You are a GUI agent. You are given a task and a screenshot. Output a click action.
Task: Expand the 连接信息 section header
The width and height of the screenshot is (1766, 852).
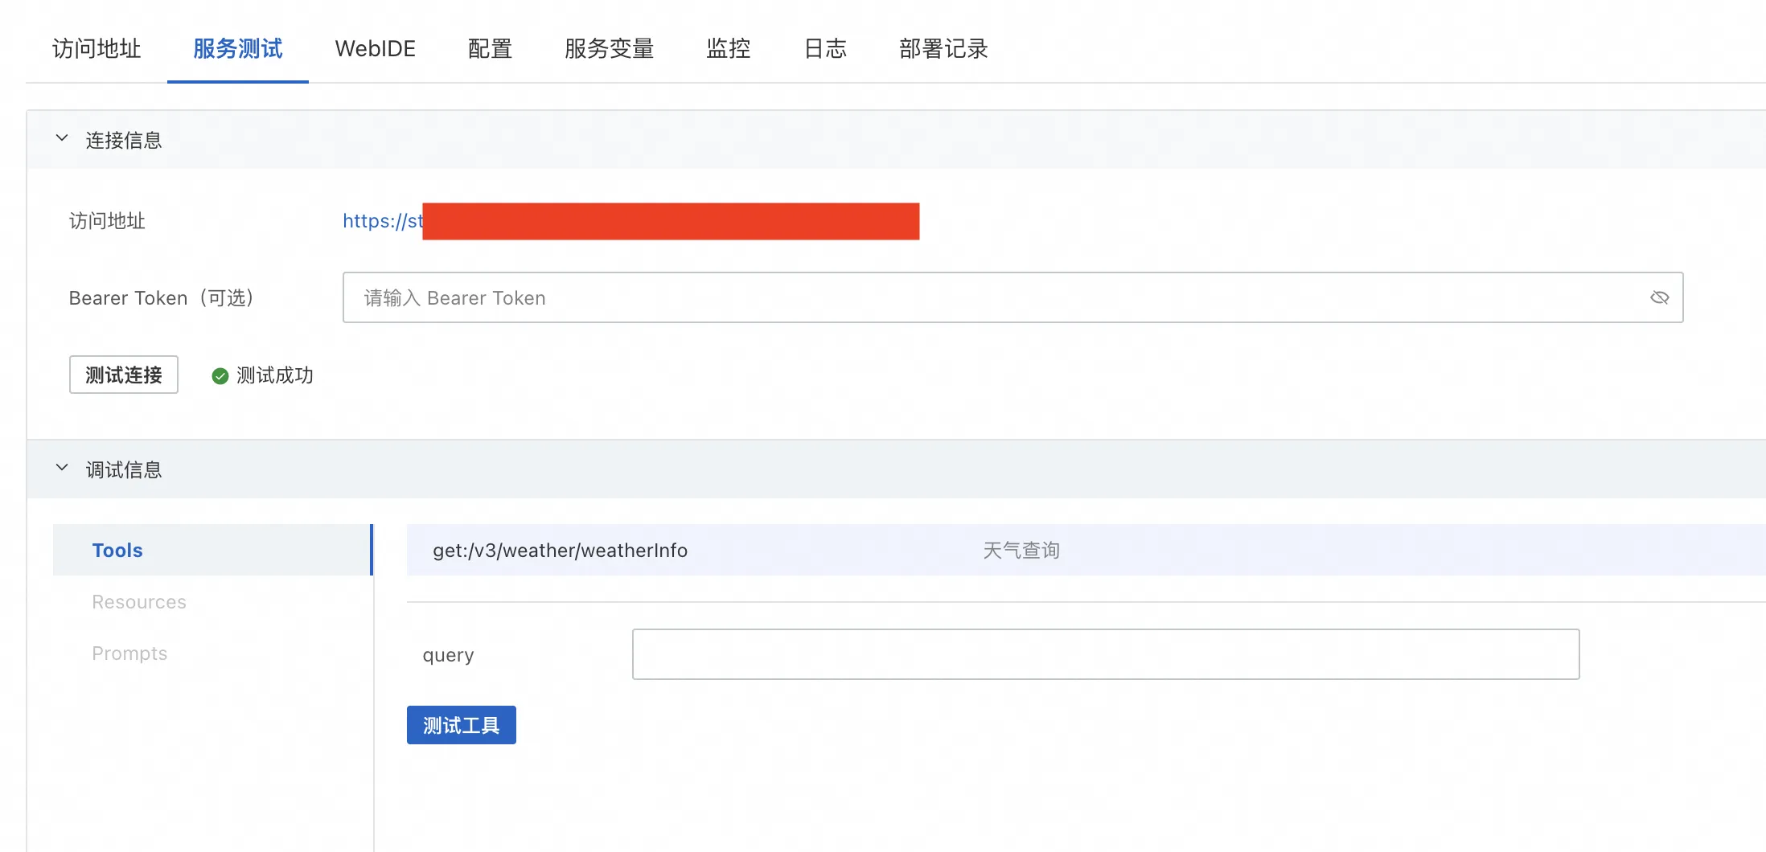pos(122,138)
